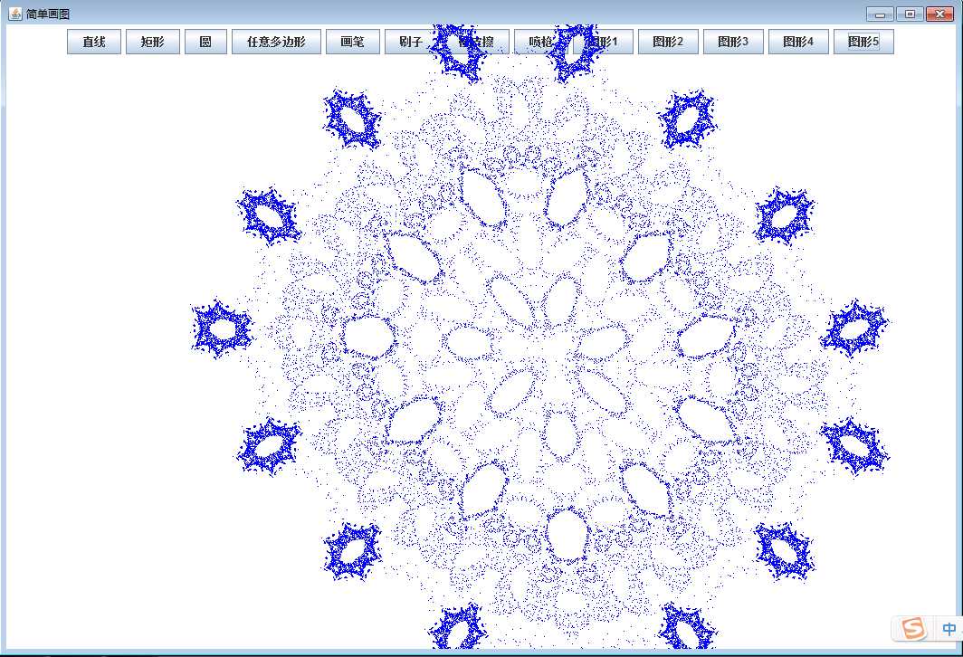Generate the 图形3 pattern

coord(733,42)
